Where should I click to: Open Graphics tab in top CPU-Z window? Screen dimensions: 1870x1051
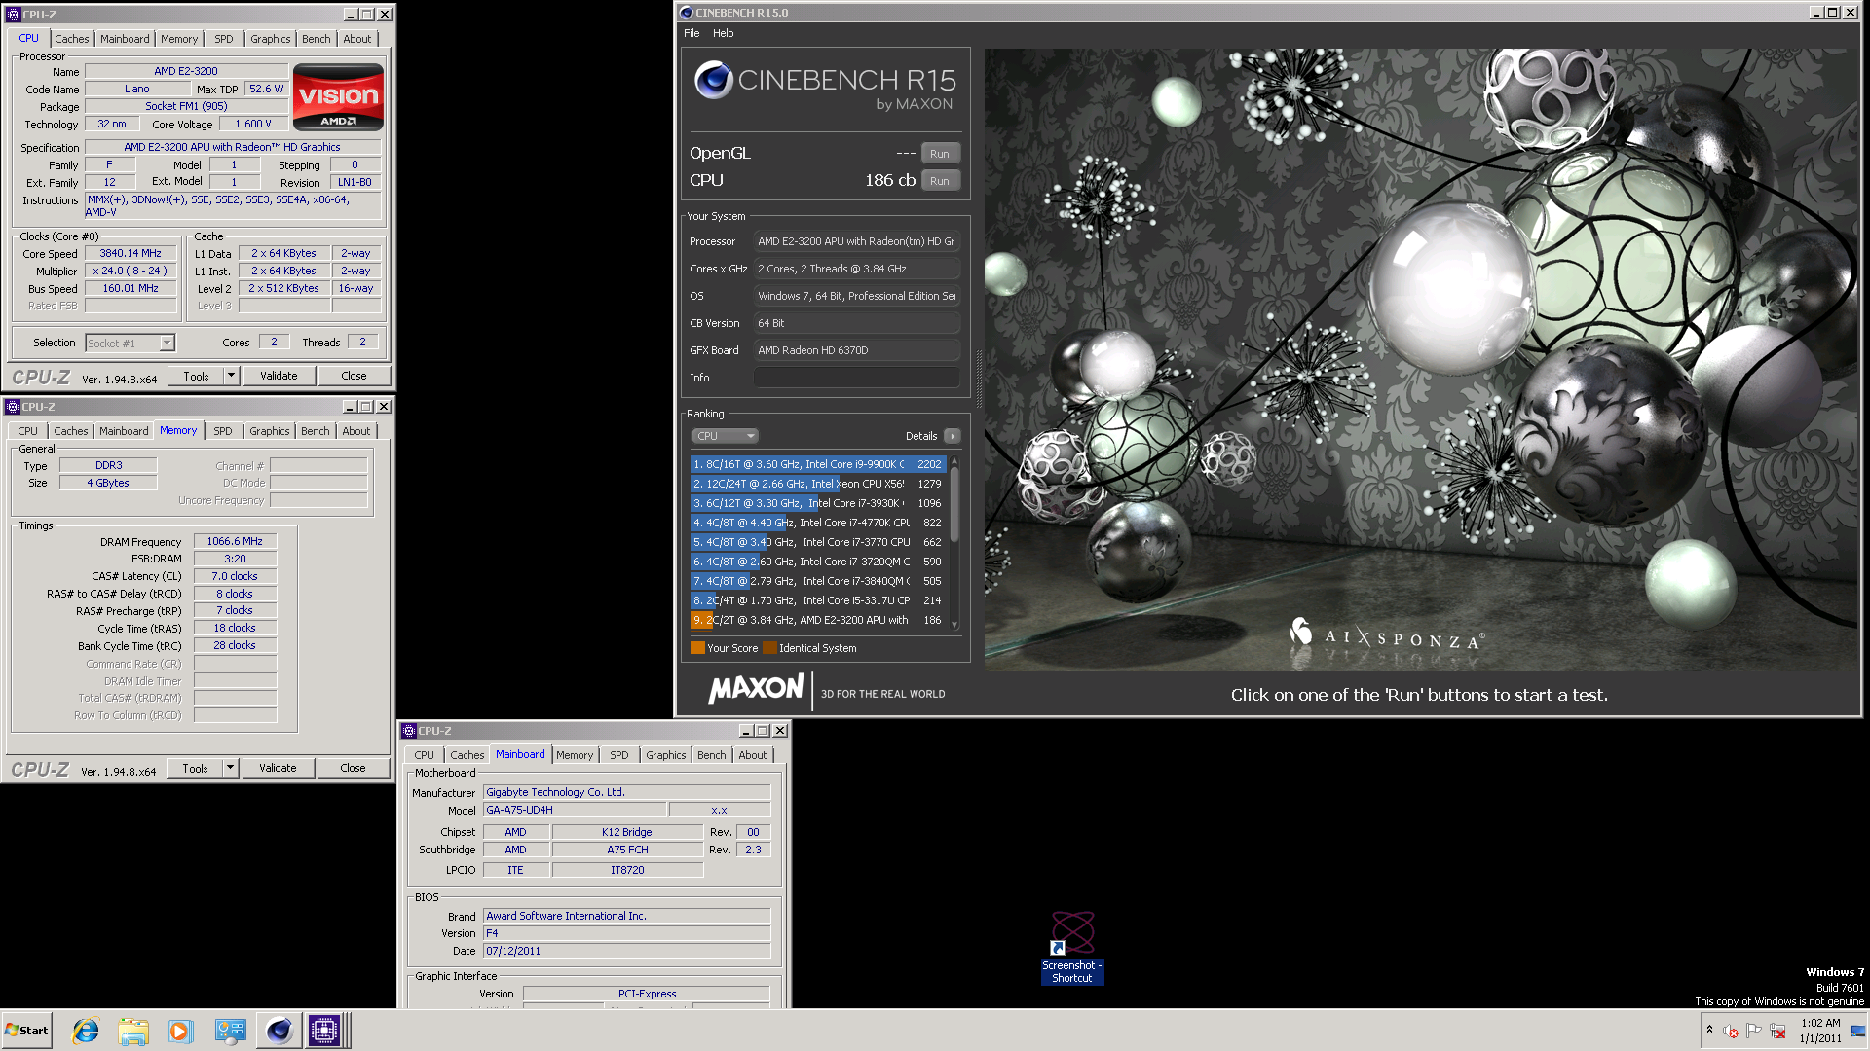click(x=270, y=39)
